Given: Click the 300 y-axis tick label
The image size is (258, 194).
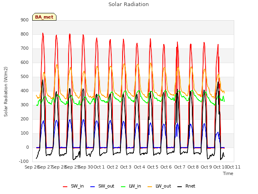Looking at the screenshot, I should [x=25, y=105].
